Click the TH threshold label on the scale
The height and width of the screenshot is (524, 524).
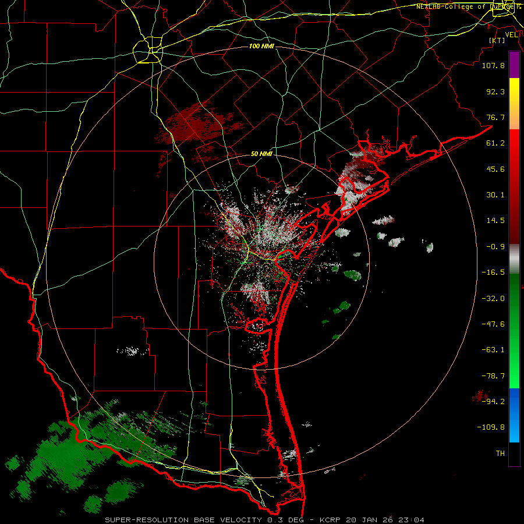pos(500,454)
